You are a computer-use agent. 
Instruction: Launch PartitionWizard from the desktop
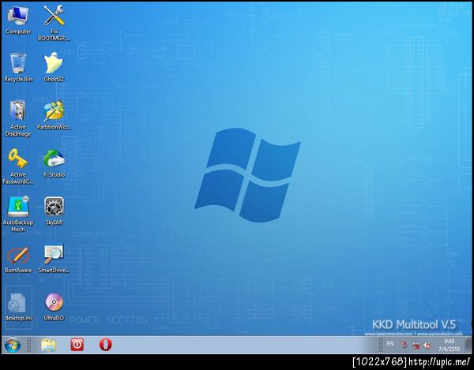click(54, 115)
